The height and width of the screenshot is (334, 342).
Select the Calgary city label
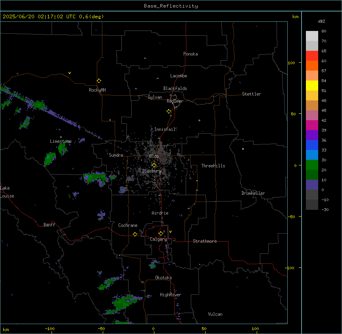(158, 239)
